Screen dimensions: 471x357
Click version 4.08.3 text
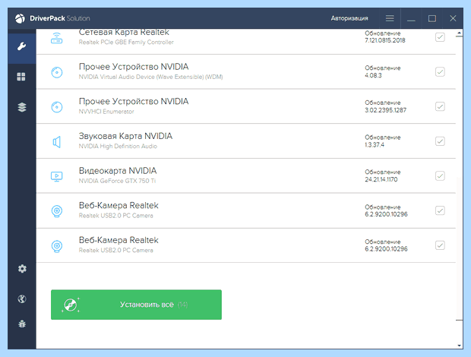click(x=373, y=75)
